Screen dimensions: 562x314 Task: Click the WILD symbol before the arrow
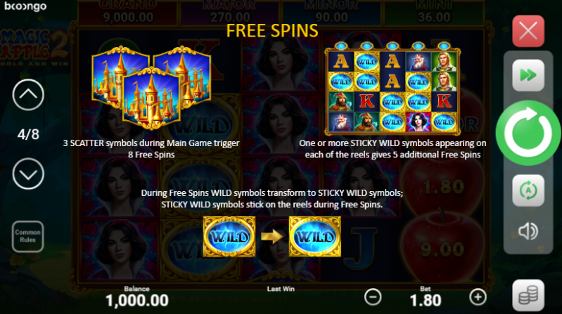tap(229, 237)
